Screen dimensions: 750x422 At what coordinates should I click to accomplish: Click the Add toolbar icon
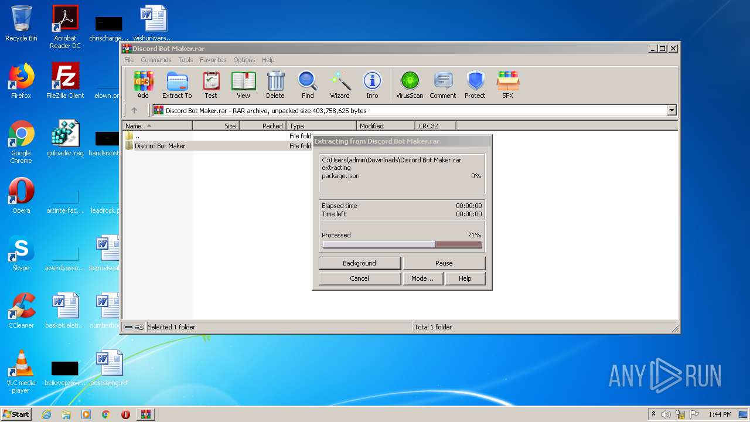[x=143, y=85]
